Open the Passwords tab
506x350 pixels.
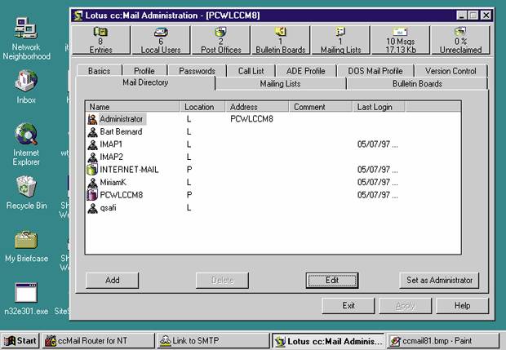pos(198,71)
